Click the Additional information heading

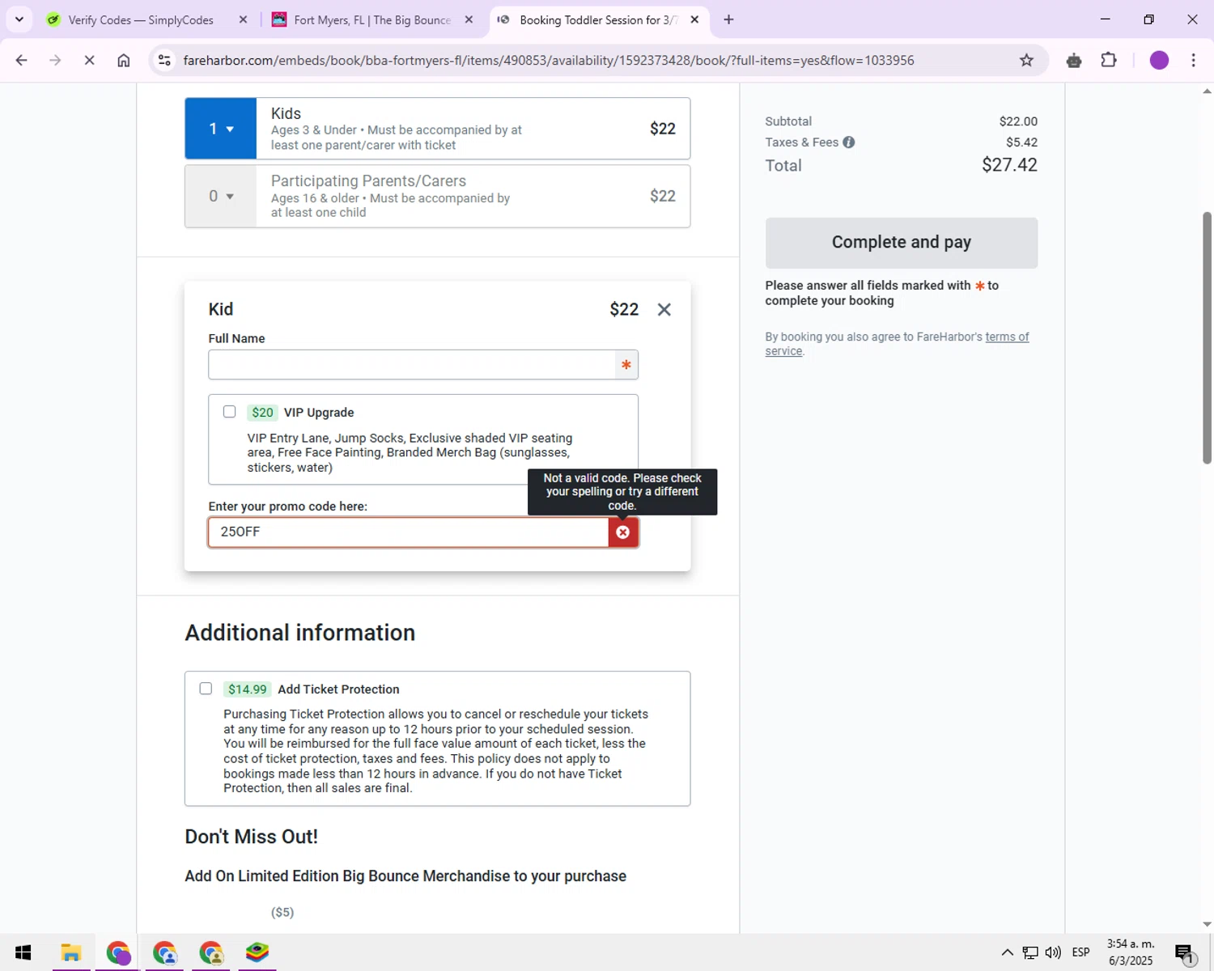[300, 633]
